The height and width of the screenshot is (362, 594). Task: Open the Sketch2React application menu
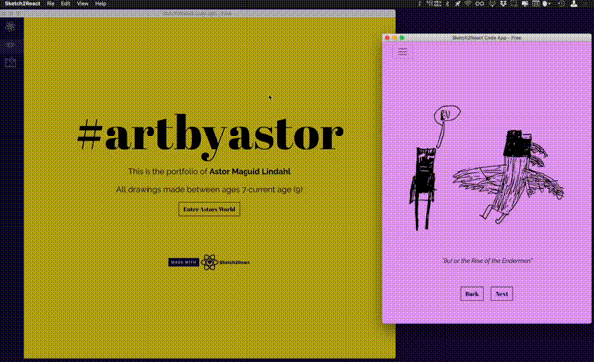22,3
